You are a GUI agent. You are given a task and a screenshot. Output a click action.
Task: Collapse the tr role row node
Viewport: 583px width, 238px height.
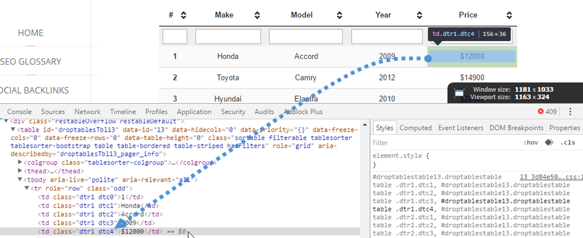[x=27, y=188]
